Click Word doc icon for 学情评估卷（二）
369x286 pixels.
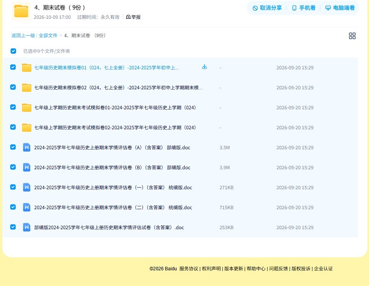point(27,207)
